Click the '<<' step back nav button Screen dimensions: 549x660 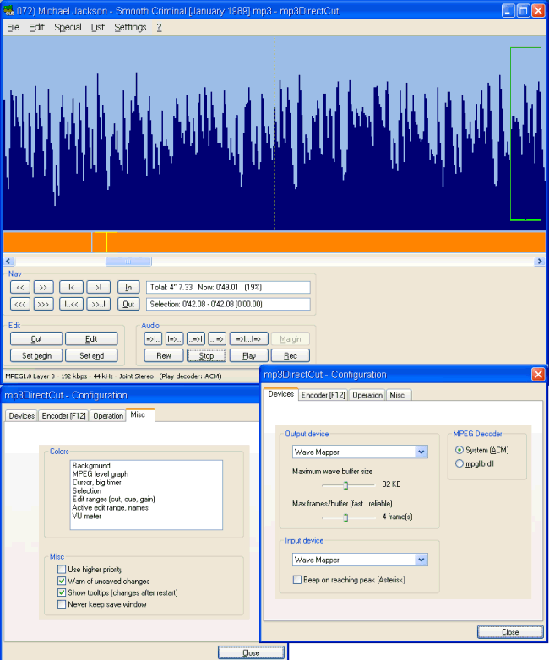(20, 288)
